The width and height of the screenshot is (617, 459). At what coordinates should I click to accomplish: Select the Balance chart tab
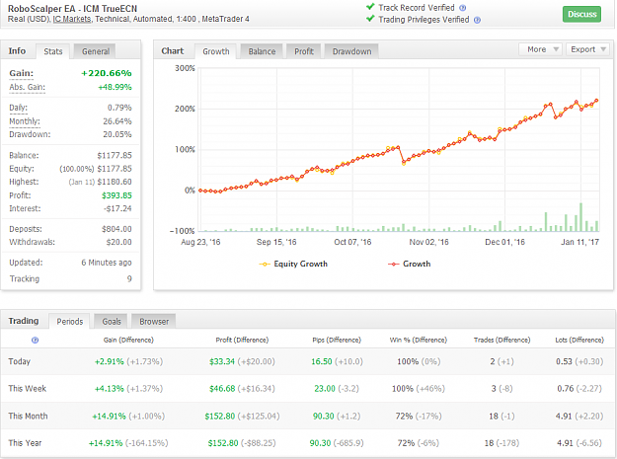[x=262, y=51]
